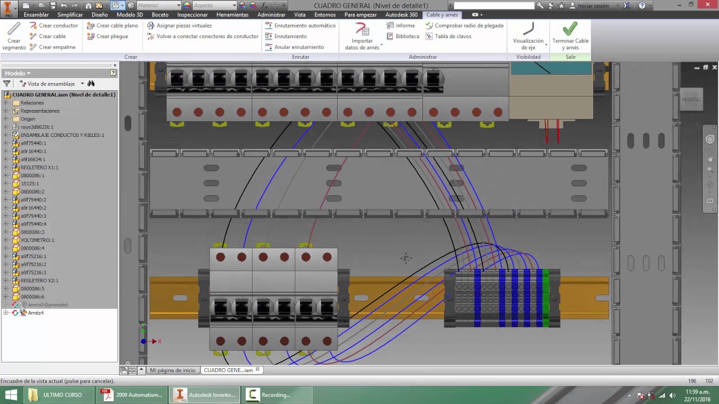Switch to the Vista ribbon tab
The width and height of the screenshot is (719, 404).
click(x=300, y=15)
